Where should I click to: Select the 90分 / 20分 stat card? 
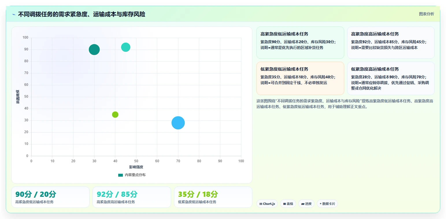tap(50, 197)
